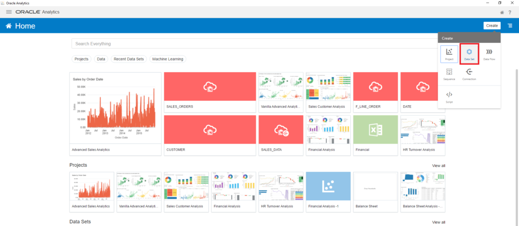Filter by Machine Learning chip
The image size is (519, 226).
tap(167, 59)
